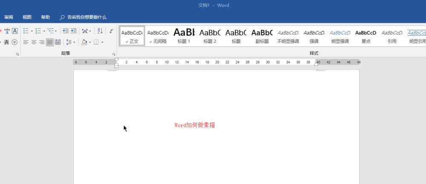The width and height of the screenshot is (426, 184).
Task: Click the first line indent ruler marker
Action: pyautogui.click(x=116, y=59)
